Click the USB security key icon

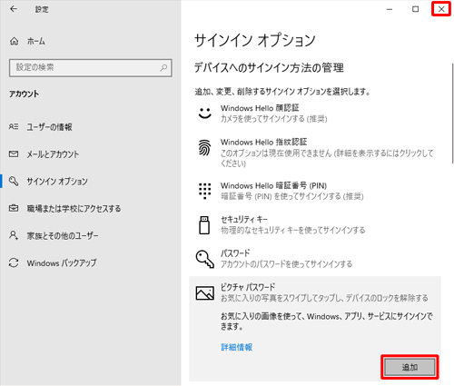pos(204,225)
